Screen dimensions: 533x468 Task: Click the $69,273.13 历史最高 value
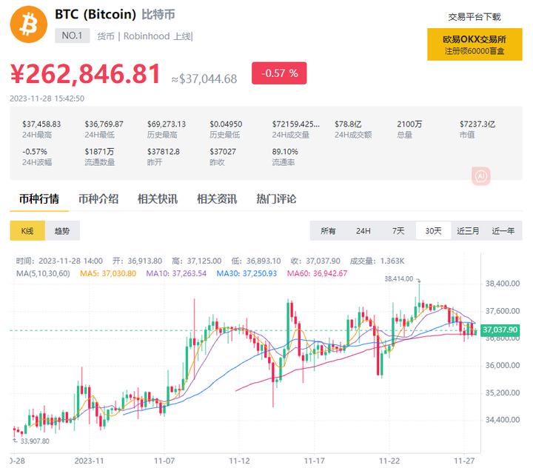[x=167, y=124]
